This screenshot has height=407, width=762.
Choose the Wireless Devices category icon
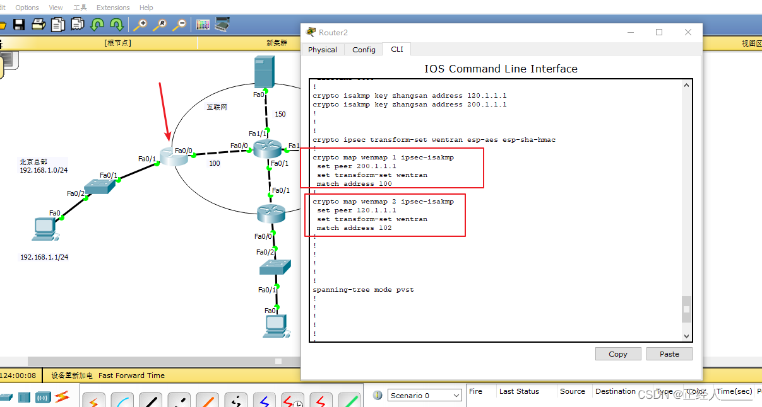[x=43, y=397]
